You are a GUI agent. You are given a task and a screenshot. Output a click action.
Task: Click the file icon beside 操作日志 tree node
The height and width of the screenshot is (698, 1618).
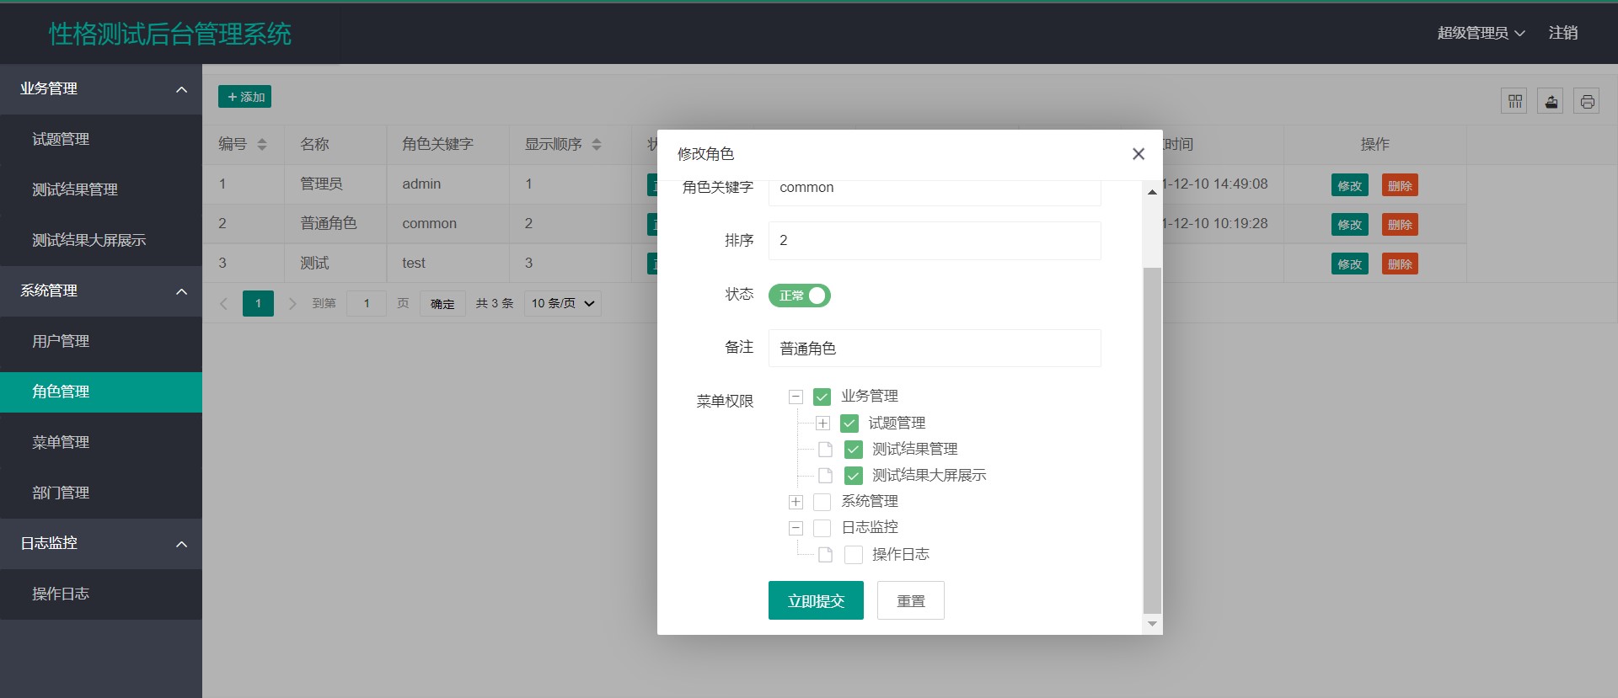coord(826,555)
